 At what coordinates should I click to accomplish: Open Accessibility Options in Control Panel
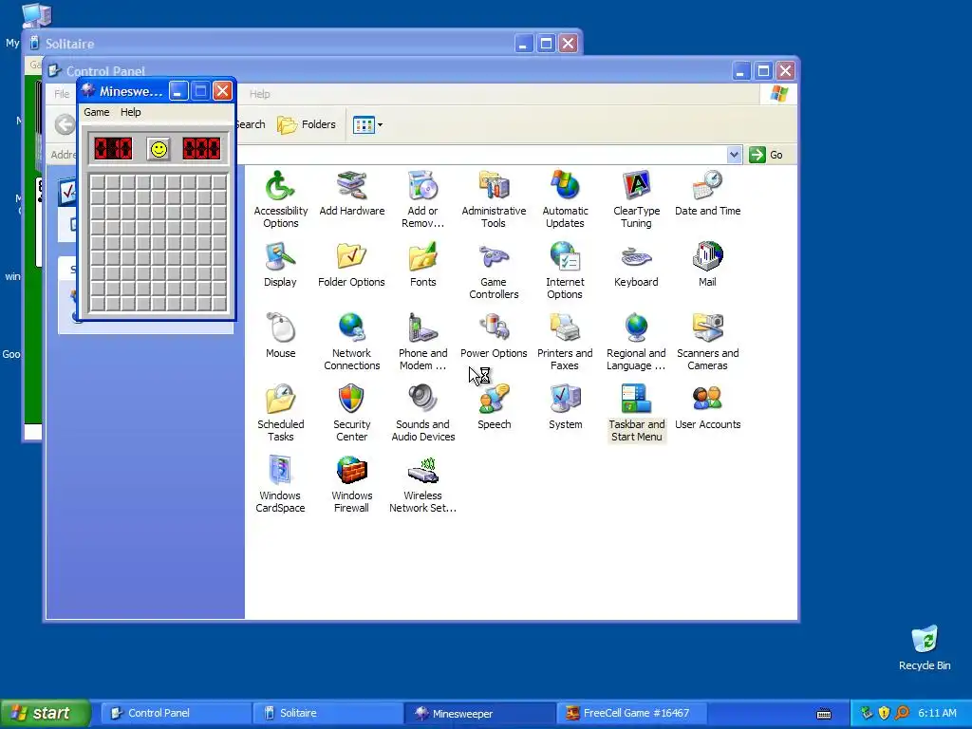click(x=280, y=186)
